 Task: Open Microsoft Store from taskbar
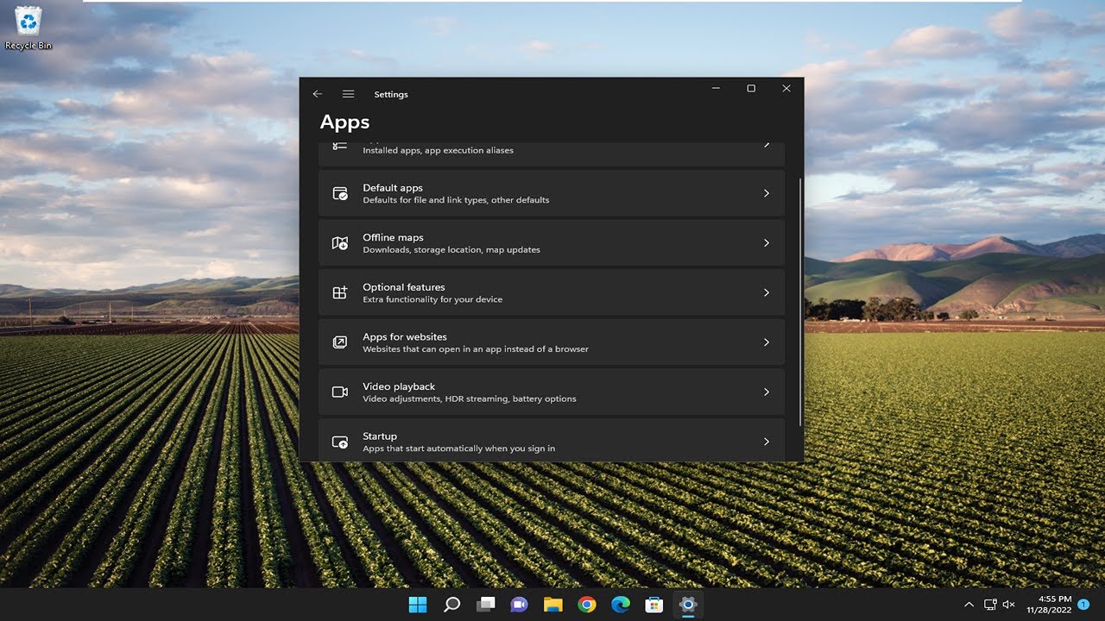[654, 605]
